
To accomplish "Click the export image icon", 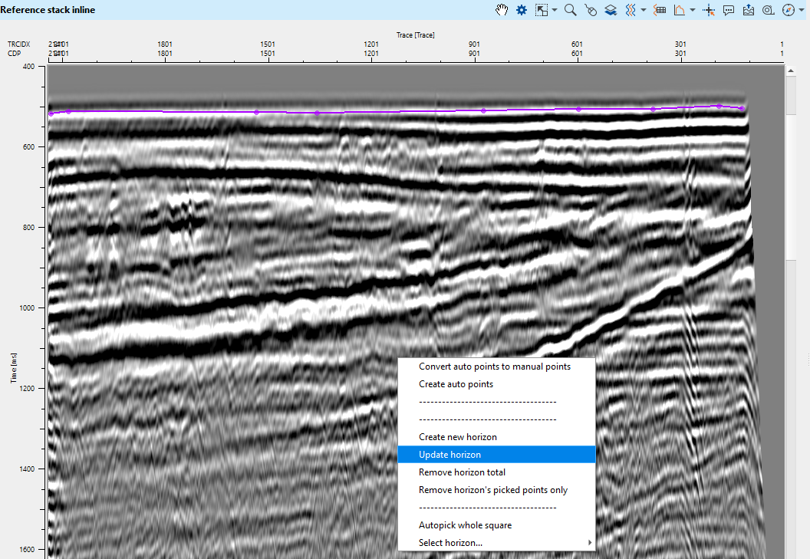I will tap(748, 10).
